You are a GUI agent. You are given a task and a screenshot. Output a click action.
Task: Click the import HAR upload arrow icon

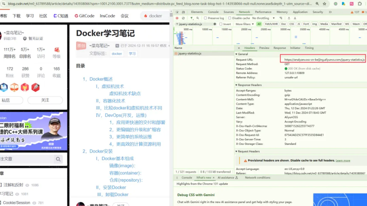click(x=289, y=18)
